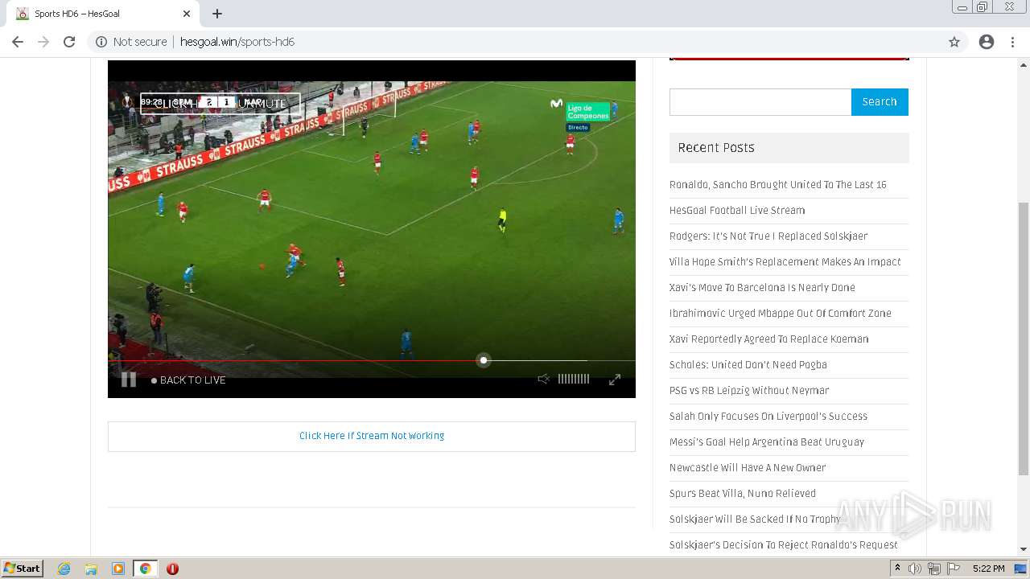Open the tray network icon
Image resolution: width=1030 pixels, height=579 pixels.
pos(934,569)
